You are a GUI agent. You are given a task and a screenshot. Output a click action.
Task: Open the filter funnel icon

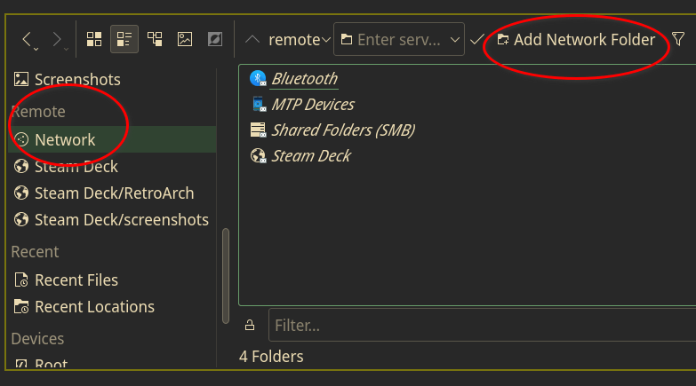(x=678, y=39)
